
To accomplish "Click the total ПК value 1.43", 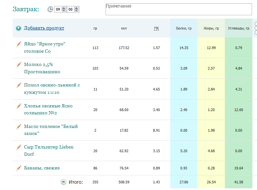I will click(x=156, y=182).
